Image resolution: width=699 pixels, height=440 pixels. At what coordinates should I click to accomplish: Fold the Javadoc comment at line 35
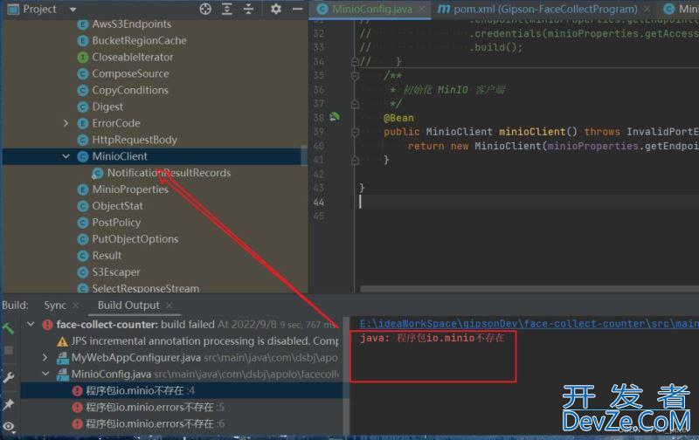click(x=356, y=76)
